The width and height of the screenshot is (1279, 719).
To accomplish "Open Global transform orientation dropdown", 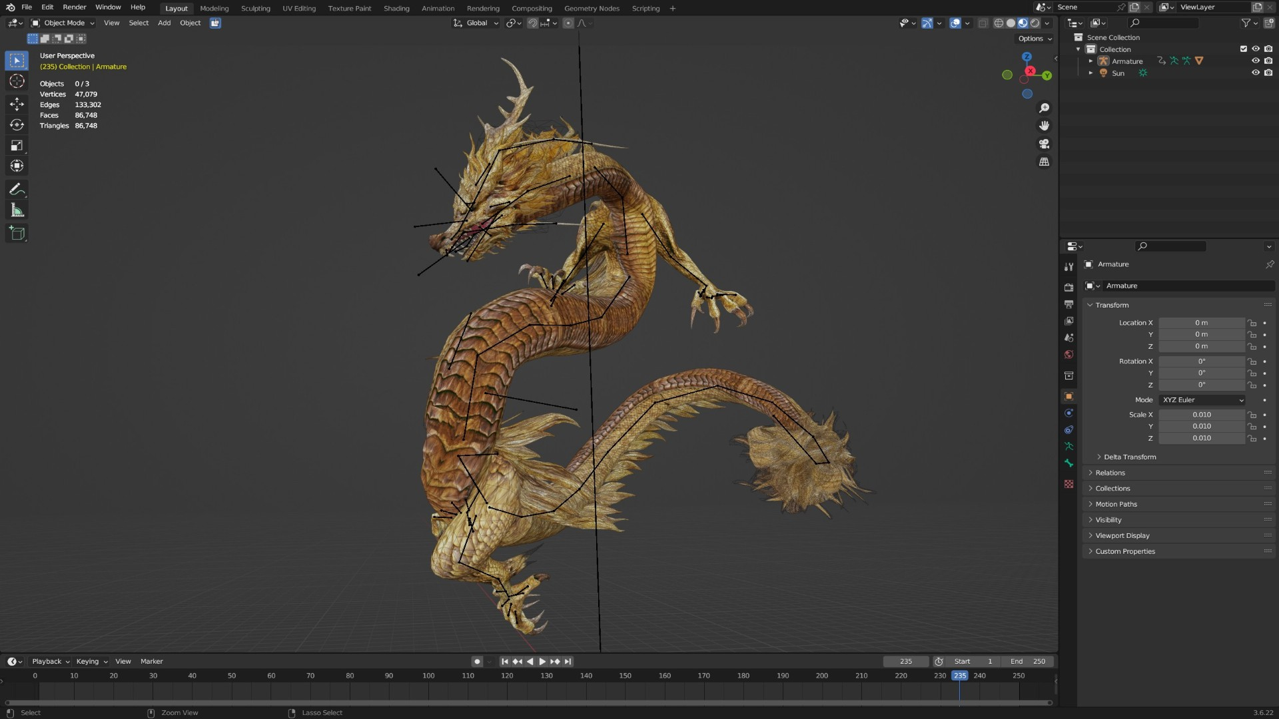I will pyautogui.click(x=476, y=23).
